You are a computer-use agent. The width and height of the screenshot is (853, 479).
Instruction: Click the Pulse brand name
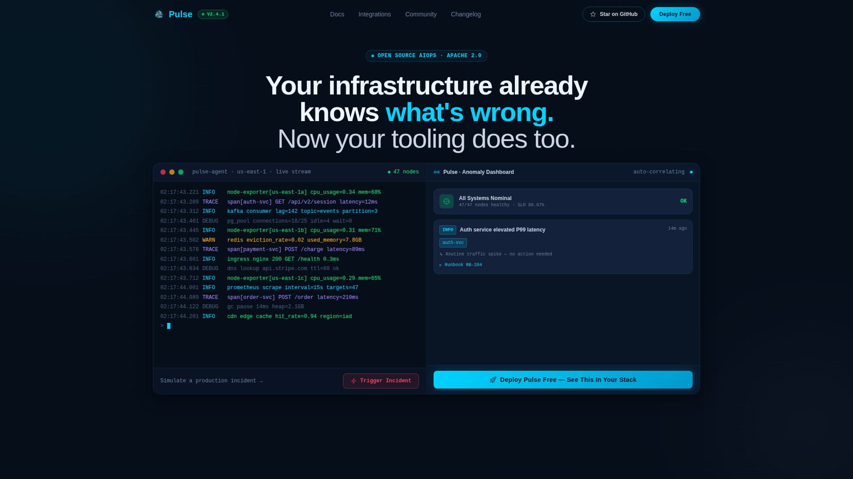180,14
